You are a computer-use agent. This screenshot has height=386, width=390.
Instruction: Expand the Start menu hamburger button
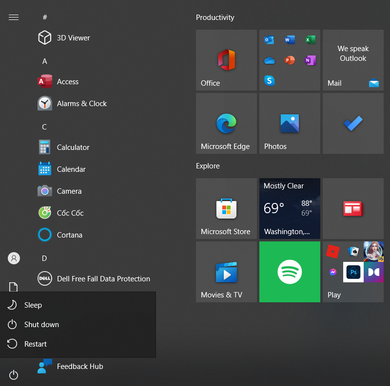[x=14, y=17]
